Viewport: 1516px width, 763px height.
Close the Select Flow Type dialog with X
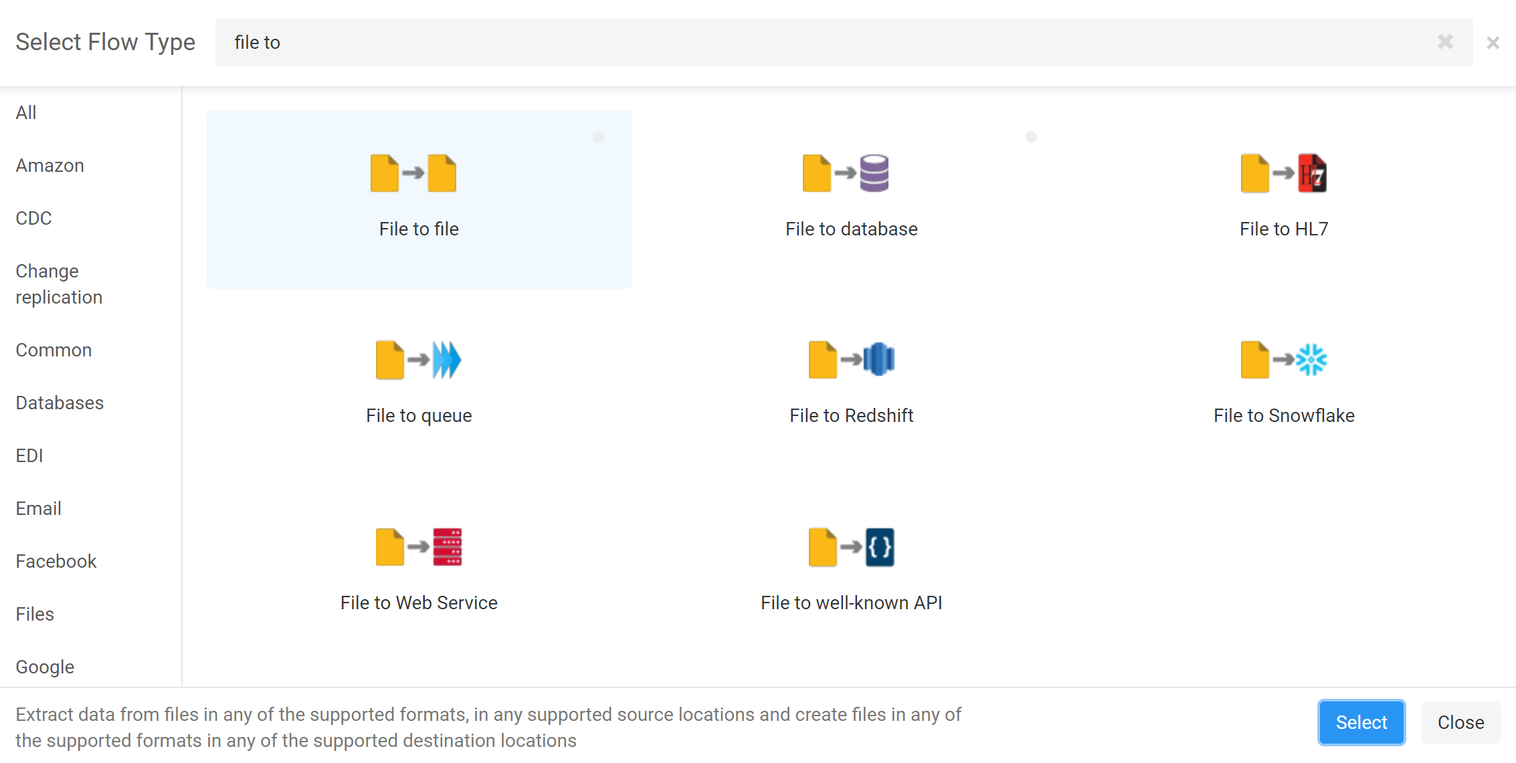1493,43
